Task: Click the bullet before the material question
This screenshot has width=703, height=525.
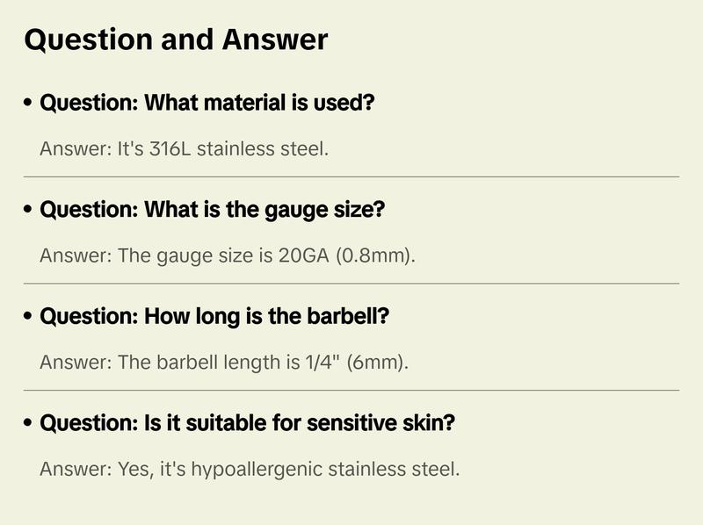Action: (29, 104)
